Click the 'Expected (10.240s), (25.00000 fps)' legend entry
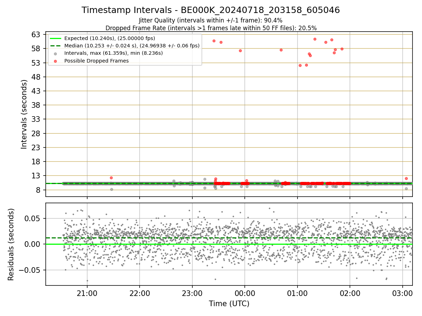Image resolution: width=422 pixels, height=316 pixels. pyautogui.click(x=109, y=38)
